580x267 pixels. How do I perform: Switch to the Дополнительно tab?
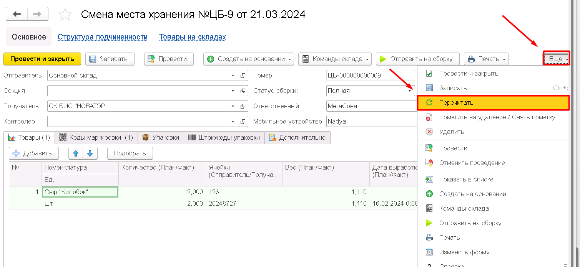click(297, 137)
